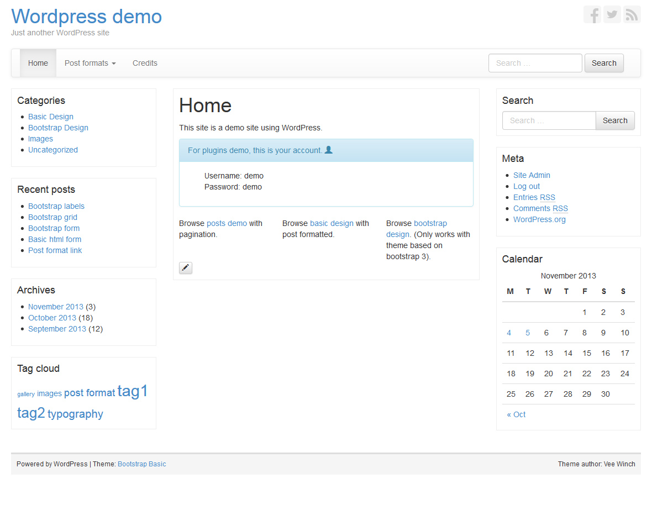Open the RSS feed icon

pyautogui.click(x=632, y=15)
